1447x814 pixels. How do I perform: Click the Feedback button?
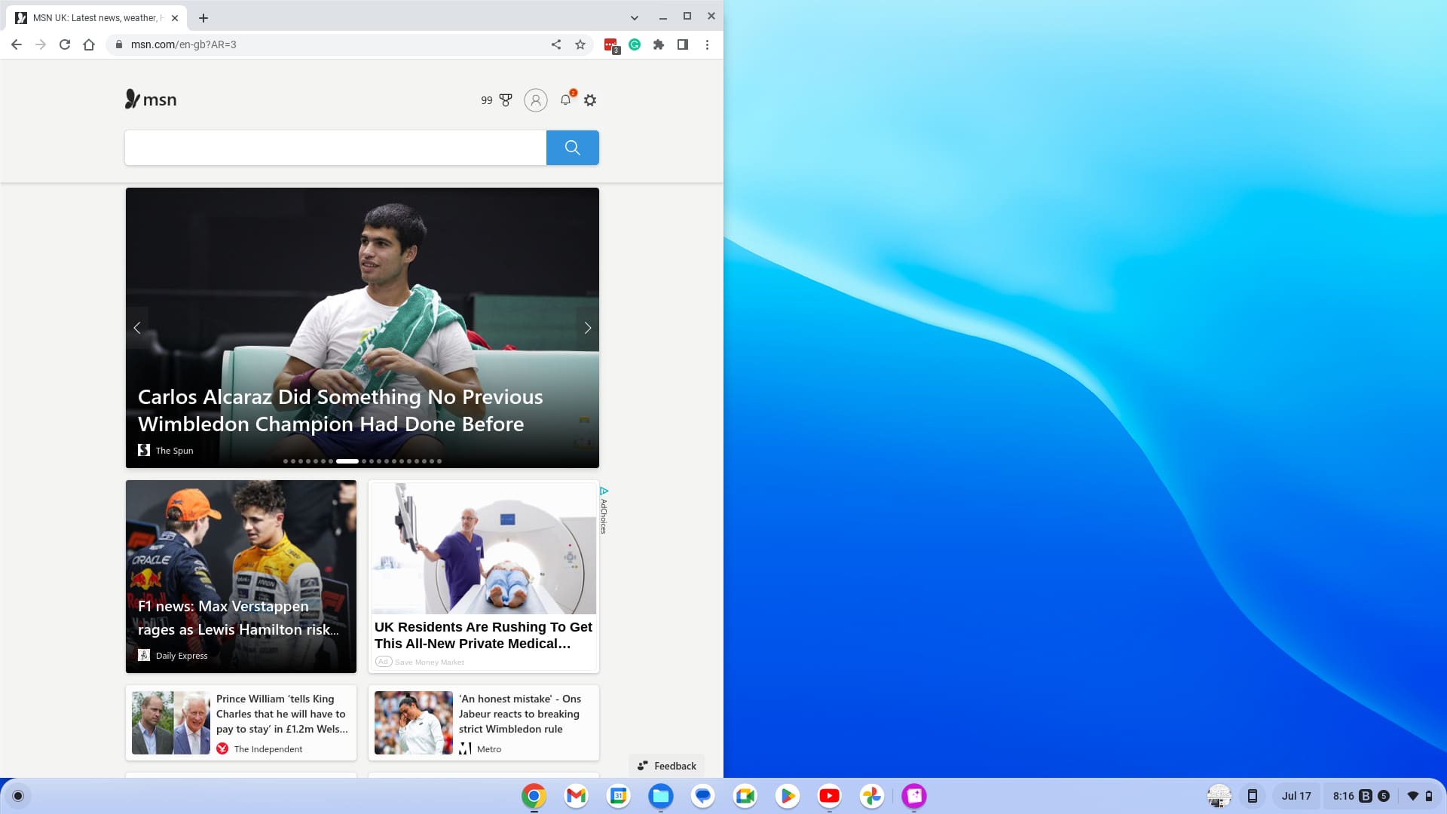(666, 766)
